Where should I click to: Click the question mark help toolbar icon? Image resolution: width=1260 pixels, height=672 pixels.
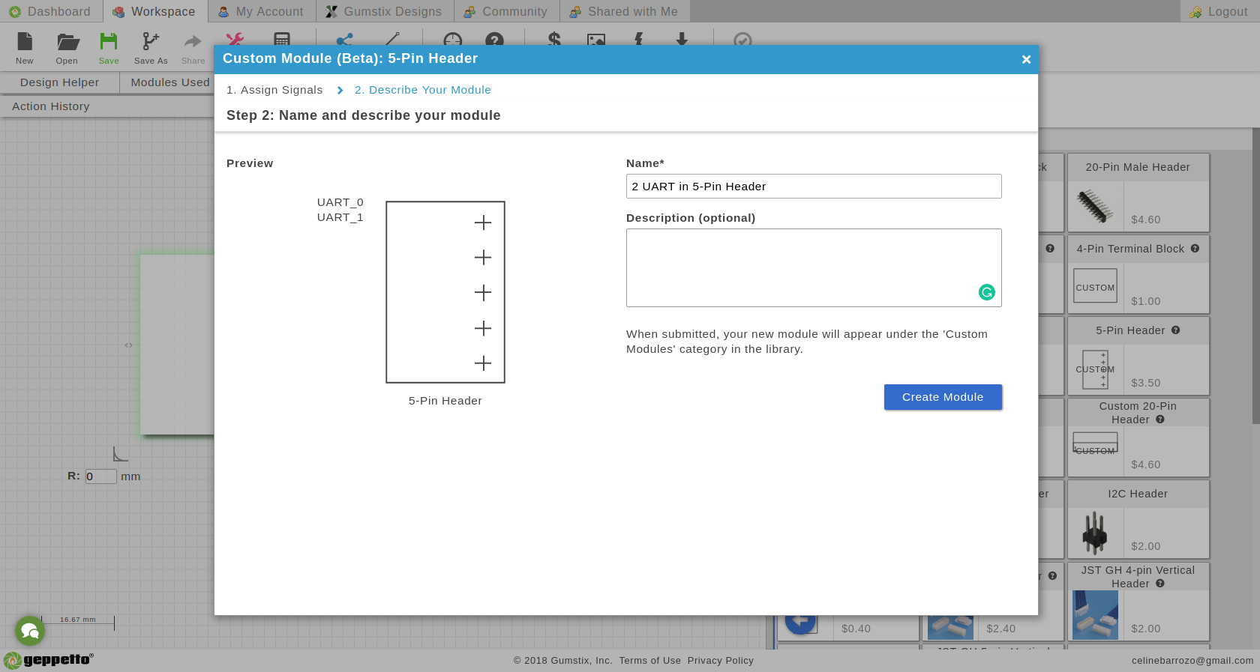494,40
